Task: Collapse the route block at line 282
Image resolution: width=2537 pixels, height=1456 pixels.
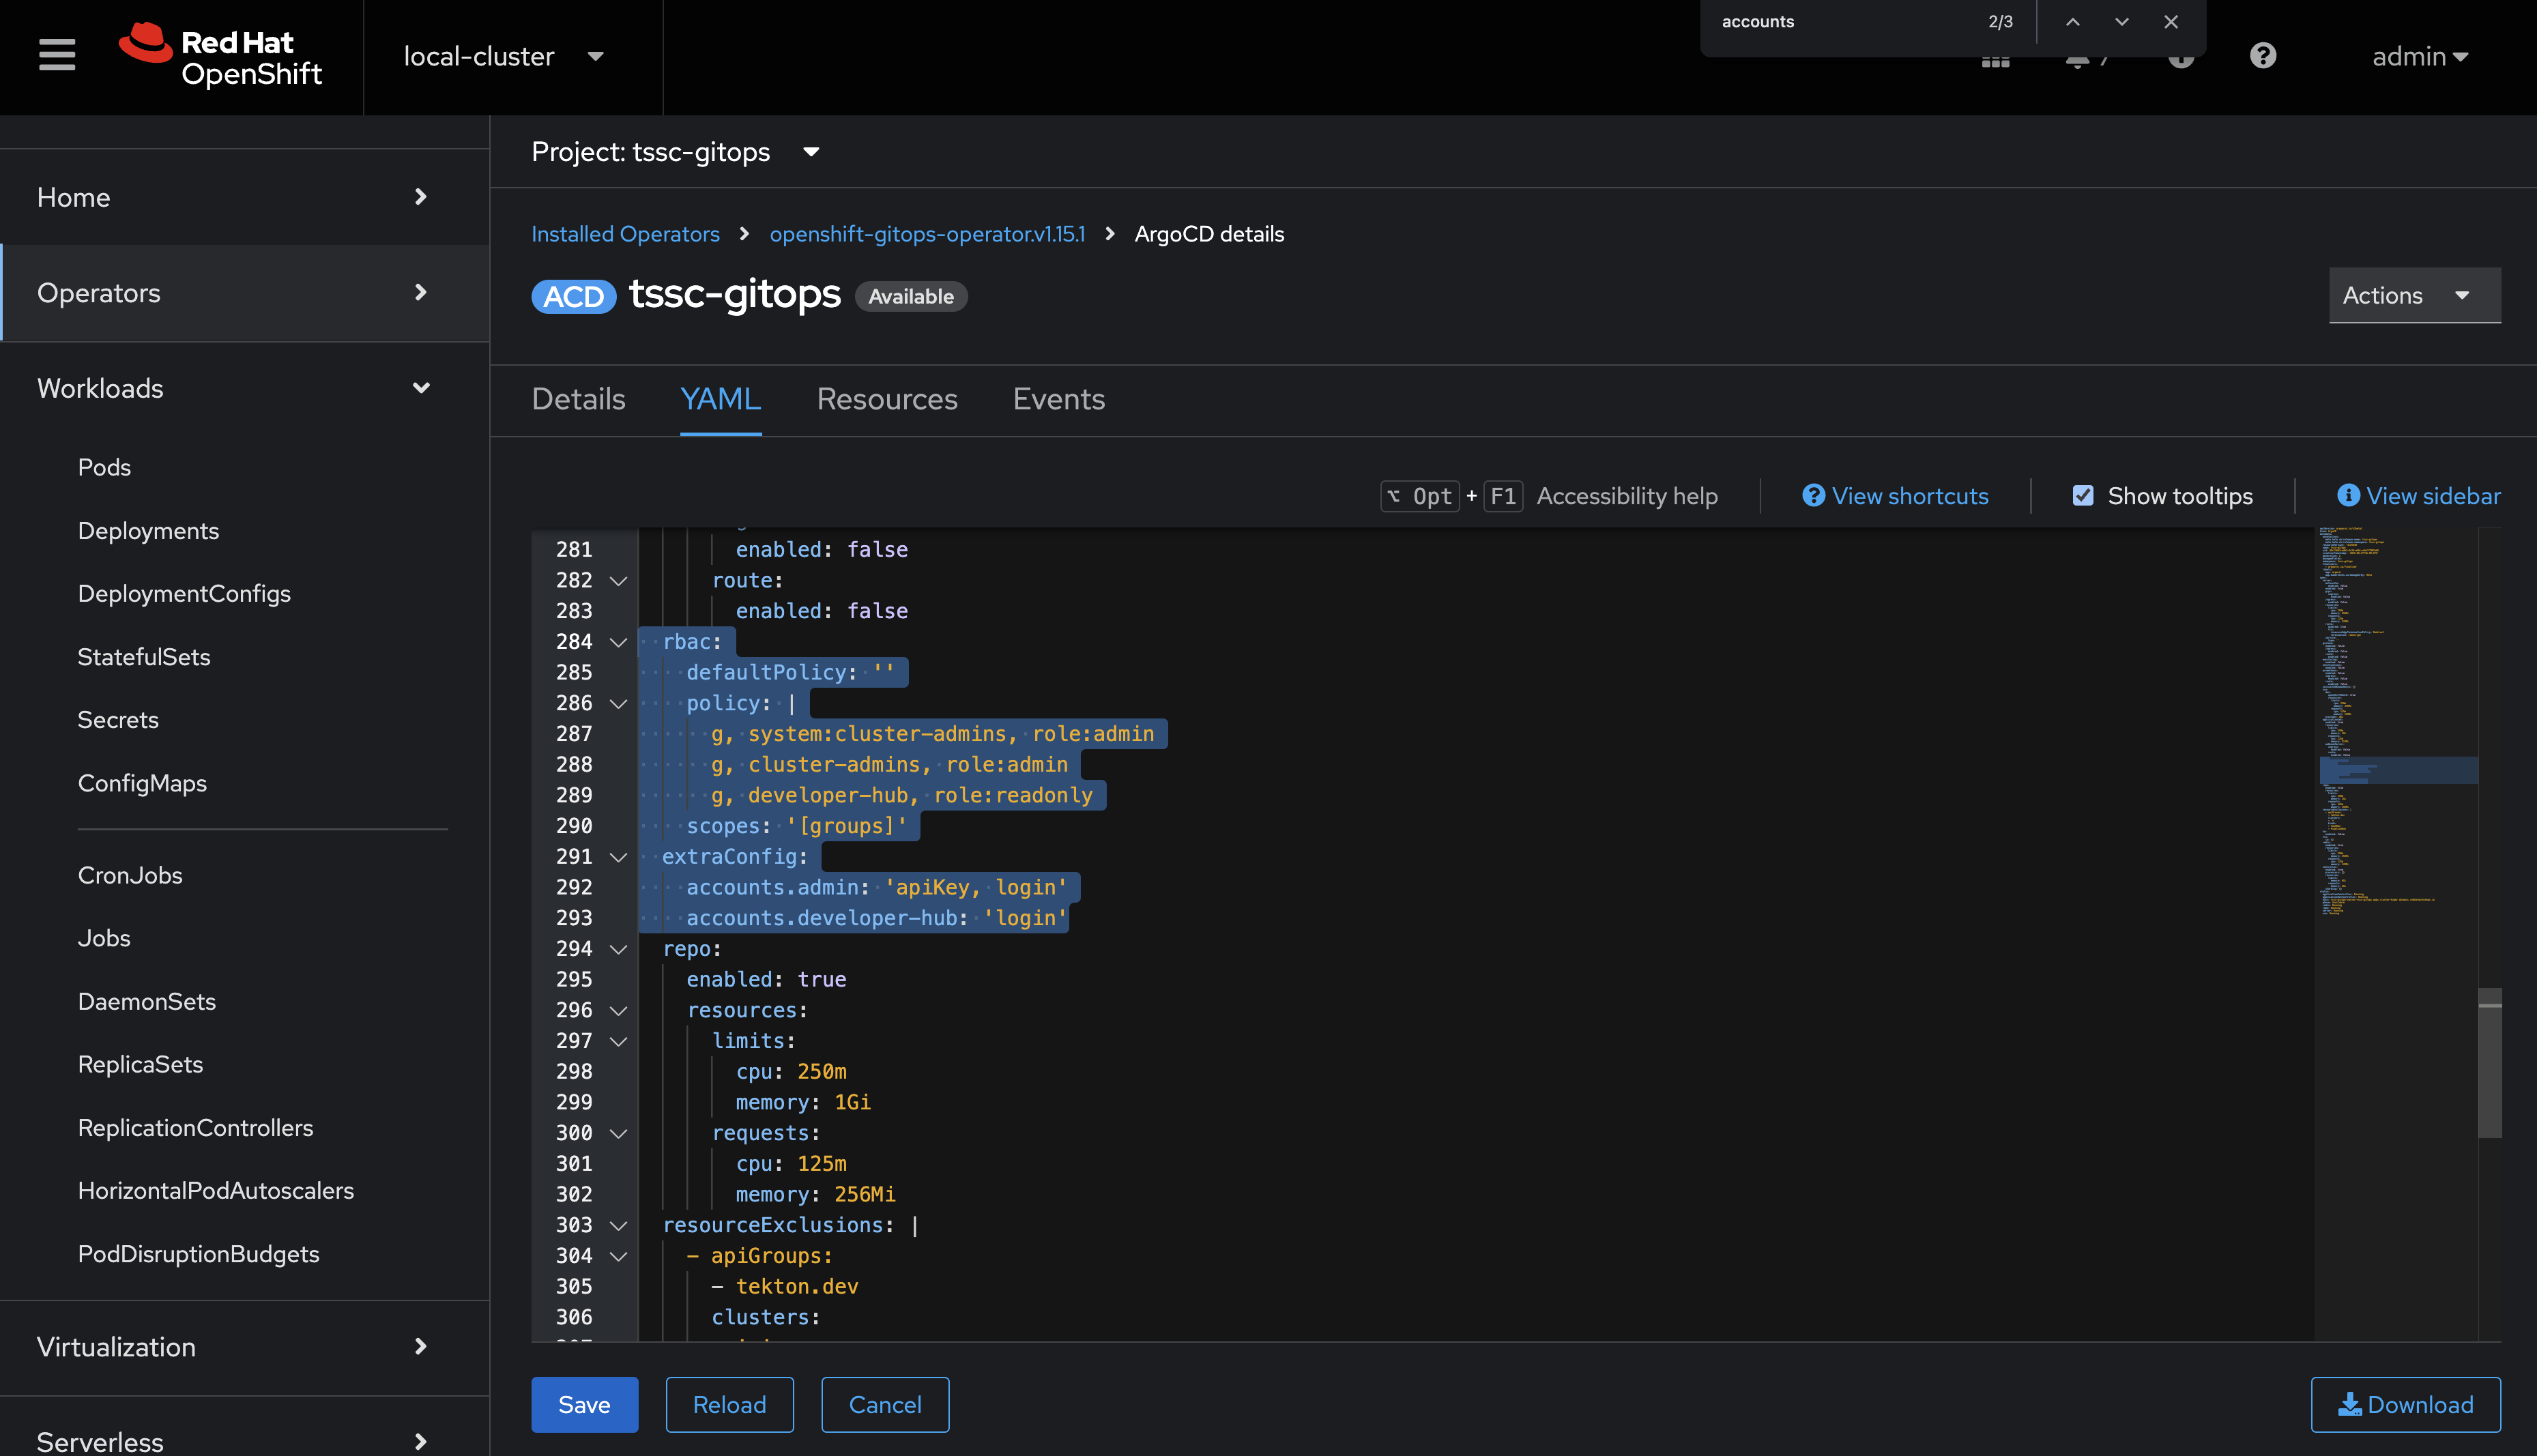Action: click(x=619, y=581)
